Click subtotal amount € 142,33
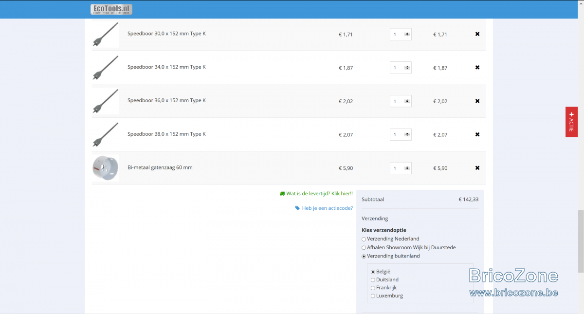This screenshot has height=314, width=584. click(x=468, y=199)
